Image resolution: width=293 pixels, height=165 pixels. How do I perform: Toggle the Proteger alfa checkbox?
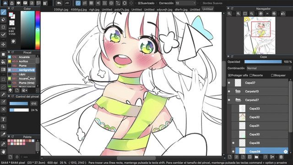point(229,75)
